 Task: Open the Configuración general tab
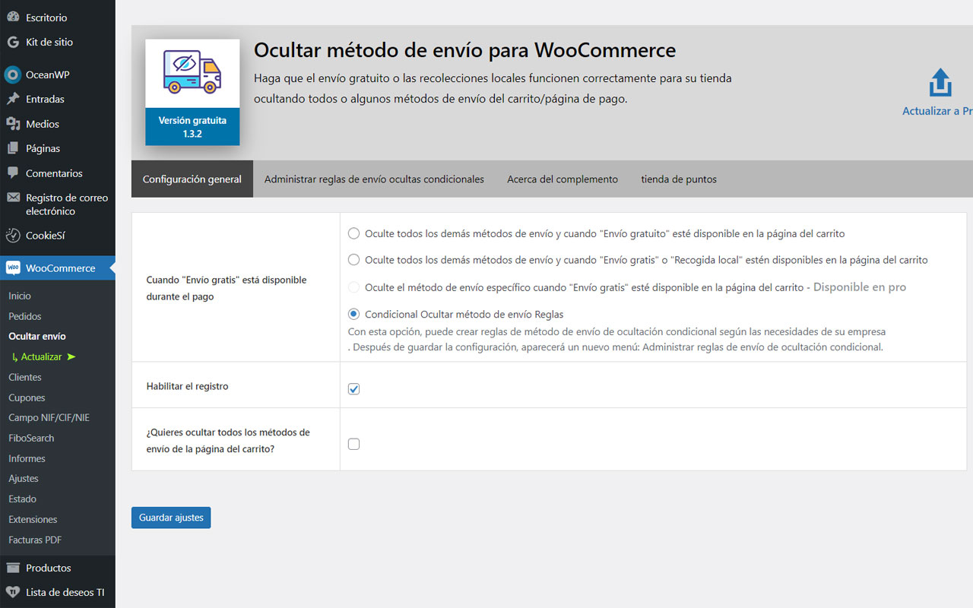click(192, 179)
